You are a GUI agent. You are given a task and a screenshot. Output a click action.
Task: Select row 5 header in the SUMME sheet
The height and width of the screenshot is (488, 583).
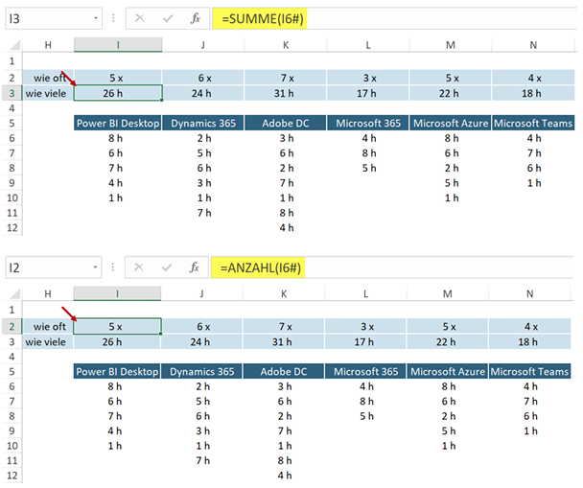point(12,123)
